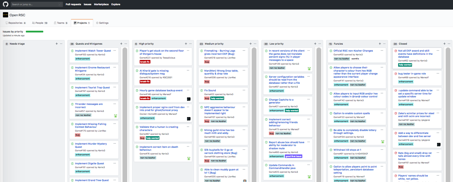Image resolution: width=453 pixels, height=182 pixels.
Task: Switch to the Repositories tab
Action: pos(16,23)
